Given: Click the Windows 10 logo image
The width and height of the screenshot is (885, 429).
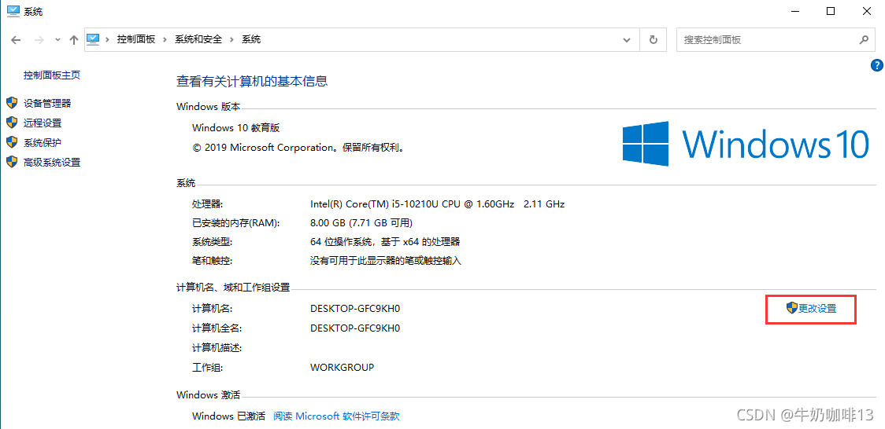Looking at the screenshot, I should tap(746, 144).
